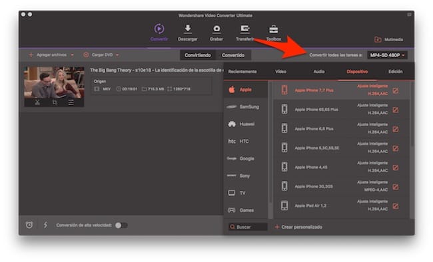Choose the Apple iPhone 6,6 Plus preset
Viewport: 433px width, 262px height.
(341, 129)
